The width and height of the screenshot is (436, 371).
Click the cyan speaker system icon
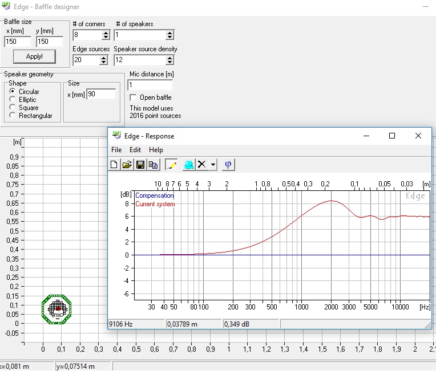click(189, 165)
